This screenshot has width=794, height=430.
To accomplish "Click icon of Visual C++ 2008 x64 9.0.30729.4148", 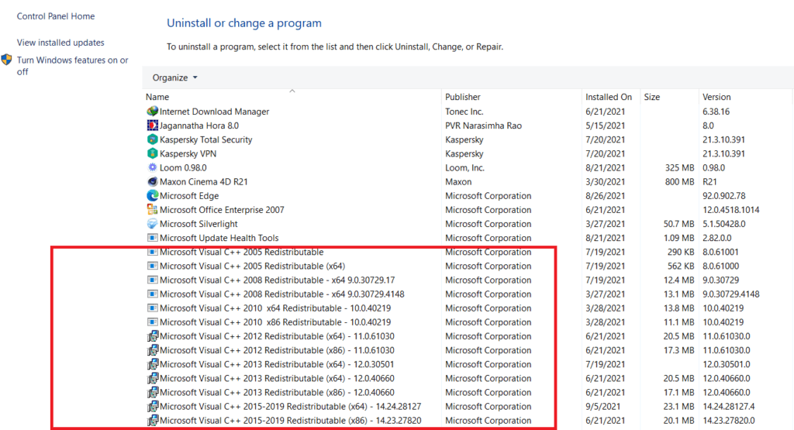I will click(x=153, y=294).
